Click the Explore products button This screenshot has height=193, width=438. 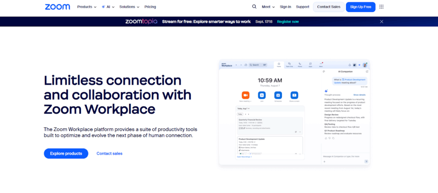click(66, 154)
